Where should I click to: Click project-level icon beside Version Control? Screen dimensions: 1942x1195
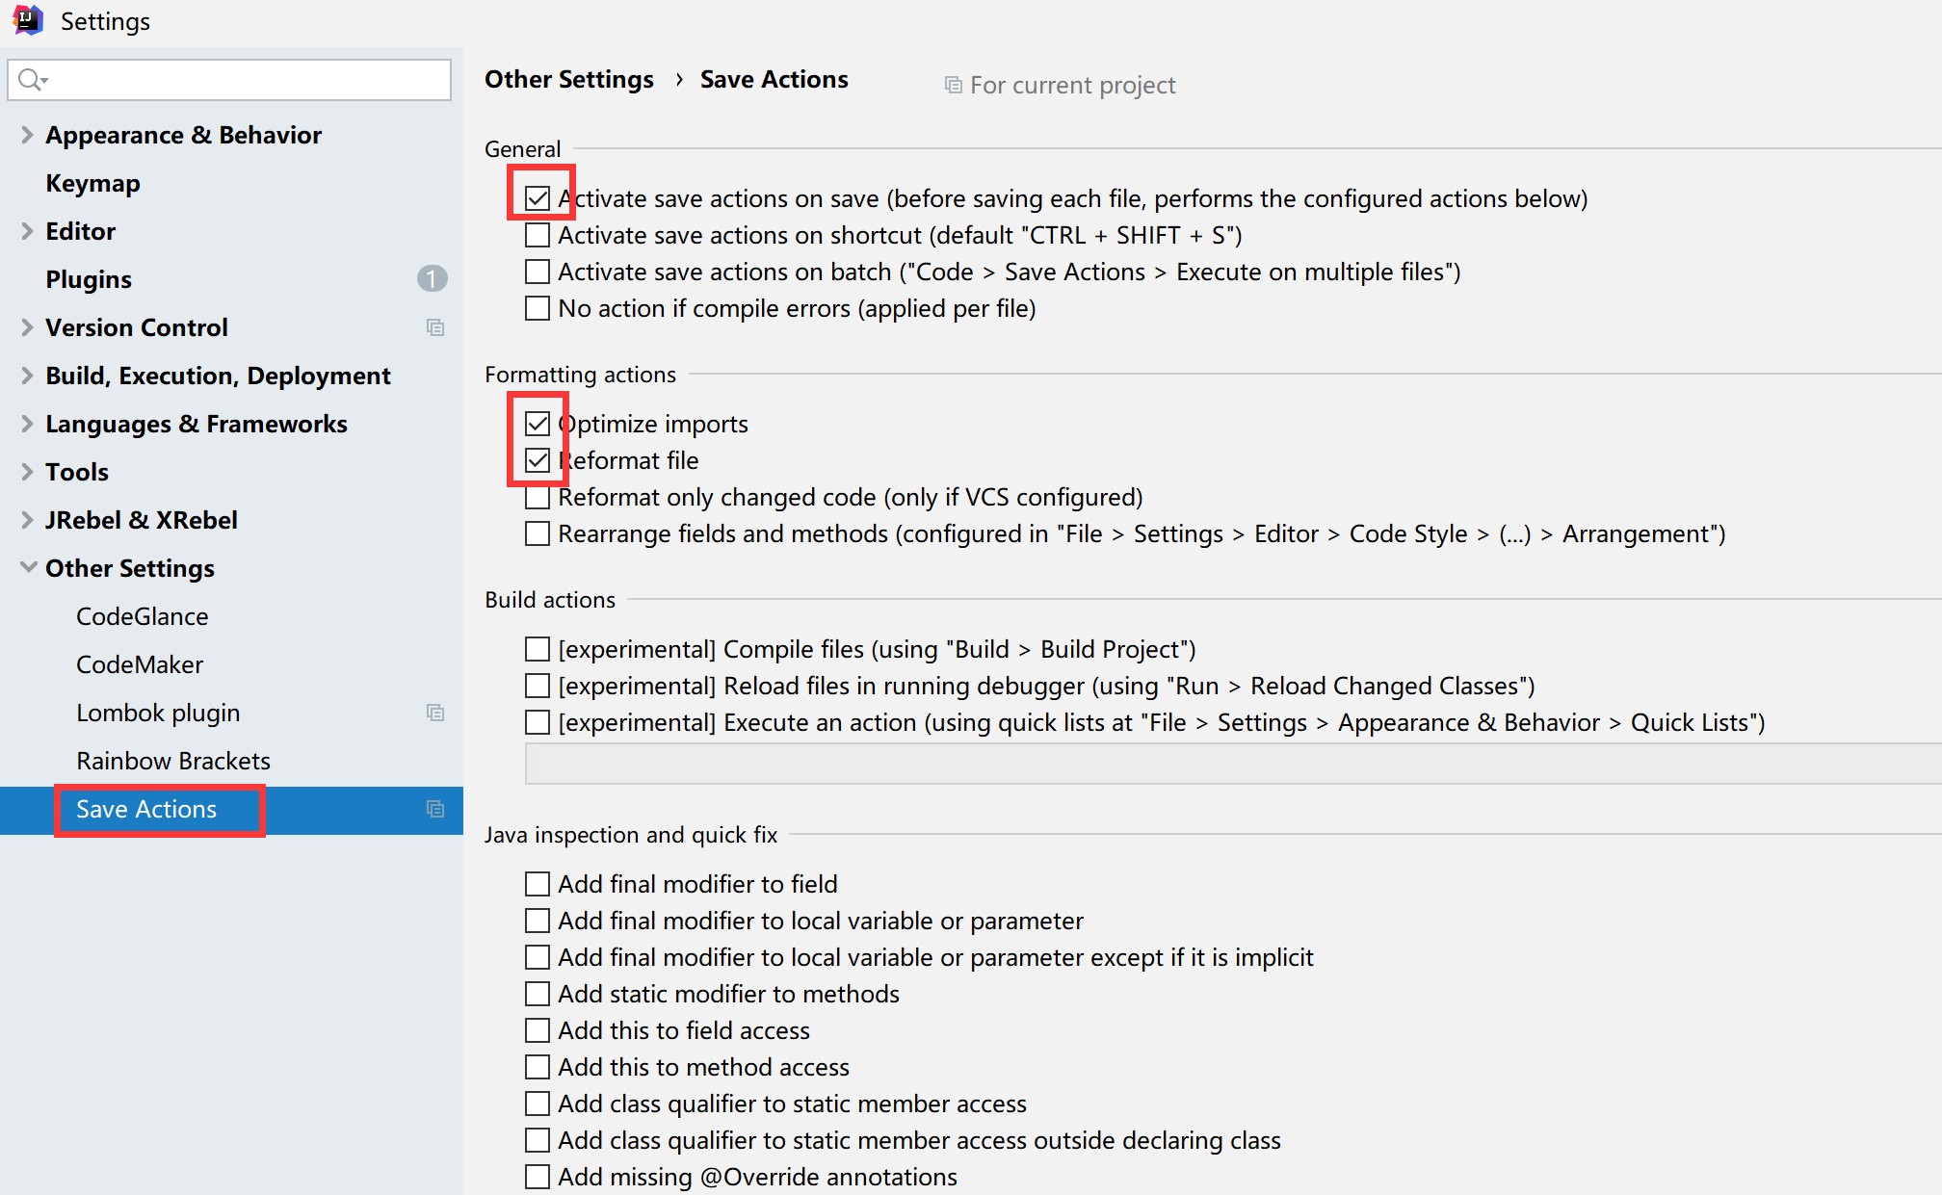[435, 327]
